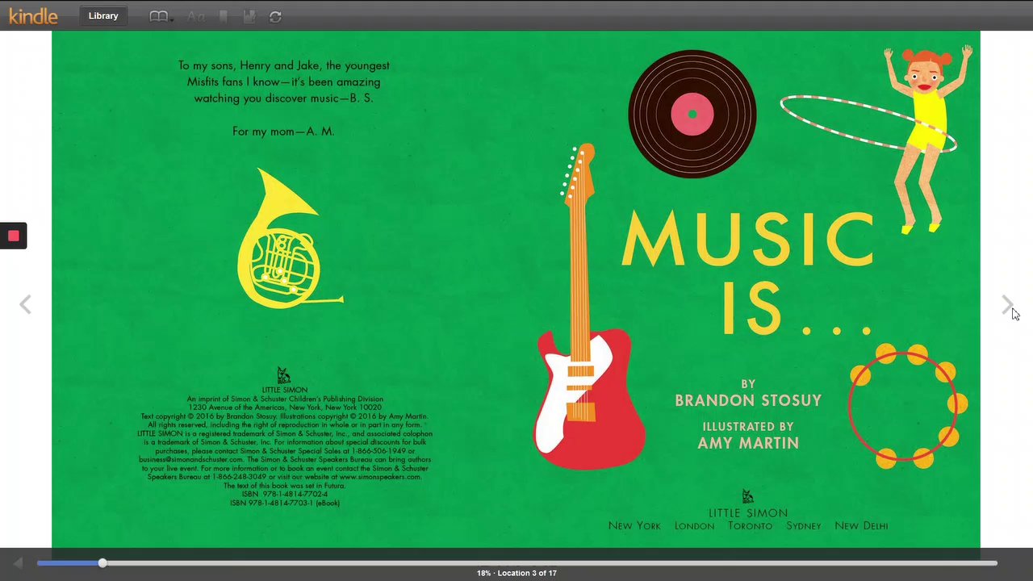Open the Go To book menu dropdown
1033x581 pixels.
click(x=161, y=17)
